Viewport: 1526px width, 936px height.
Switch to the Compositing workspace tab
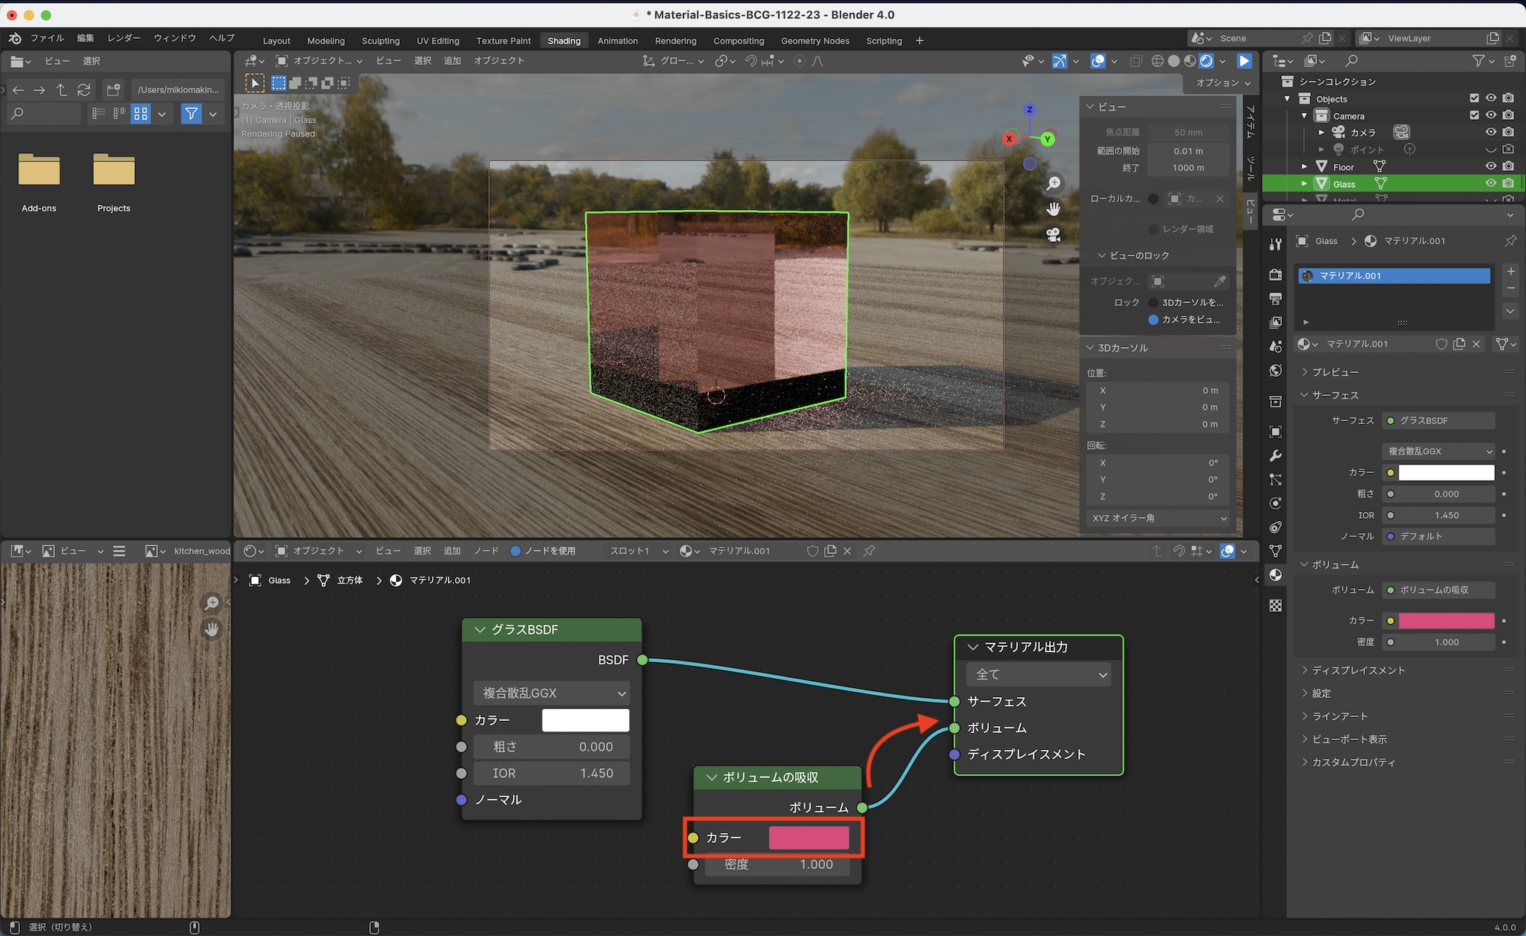pos(738,40)
